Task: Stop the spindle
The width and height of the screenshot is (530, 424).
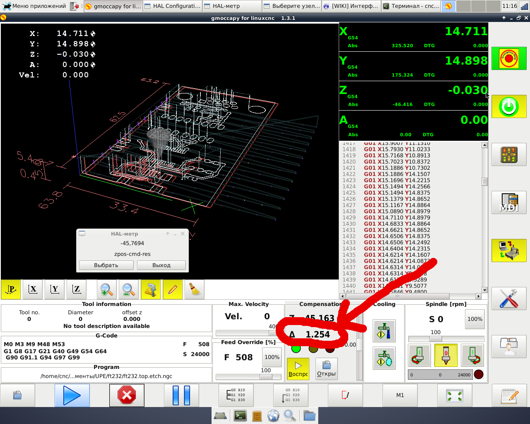Action: [x=446, y=355]
